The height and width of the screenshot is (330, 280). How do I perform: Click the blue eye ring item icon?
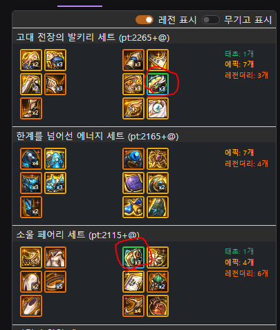click(133, 159)
